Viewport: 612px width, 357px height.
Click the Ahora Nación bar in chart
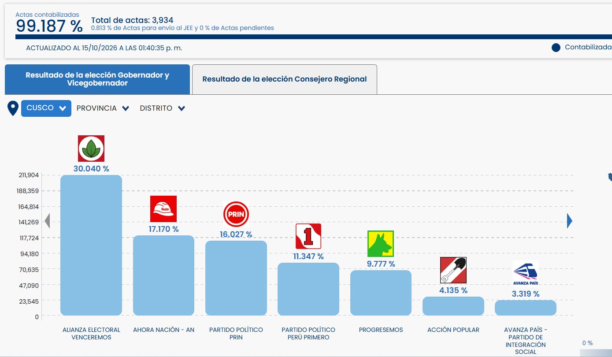(x=163, y=275)
